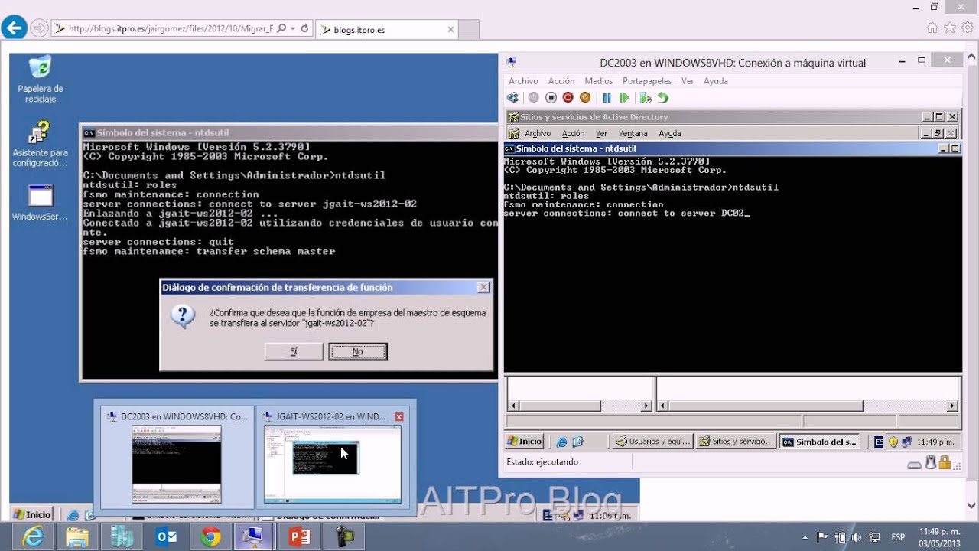Screen dimensions: 979x551
Task: Close the confirmation dialog with its X
Action: [x=483, y=288]
